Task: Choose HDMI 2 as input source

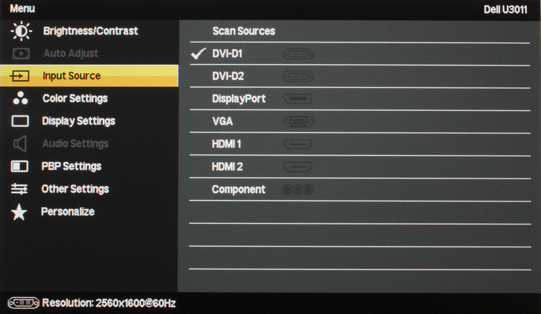Action: (x=360, y=167)
